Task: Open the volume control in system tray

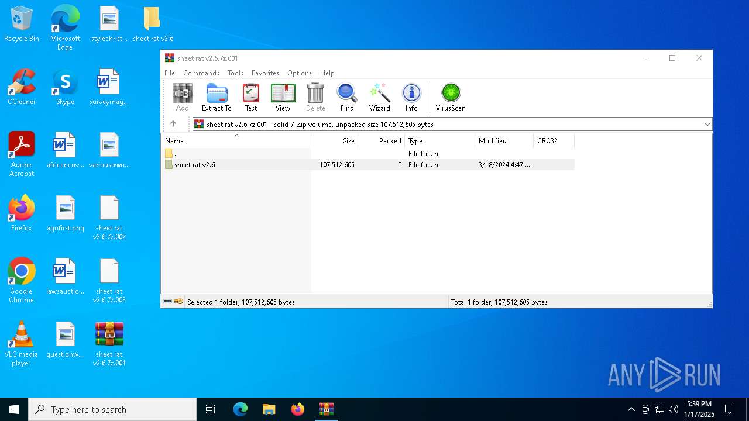Action: click(x=674, y=409)
